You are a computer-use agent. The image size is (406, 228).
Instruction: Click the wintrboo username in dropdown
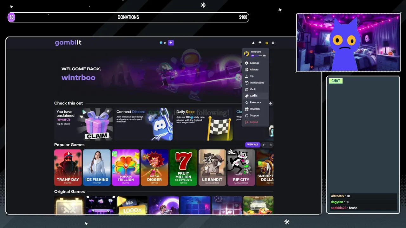(x=256, y=52)
